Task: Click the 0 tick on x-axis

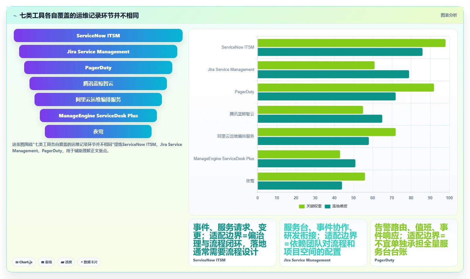Action: 258,198
